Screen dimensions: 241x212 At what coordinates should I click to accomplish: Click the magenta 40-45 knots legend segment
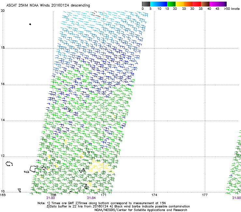(214, 4)
